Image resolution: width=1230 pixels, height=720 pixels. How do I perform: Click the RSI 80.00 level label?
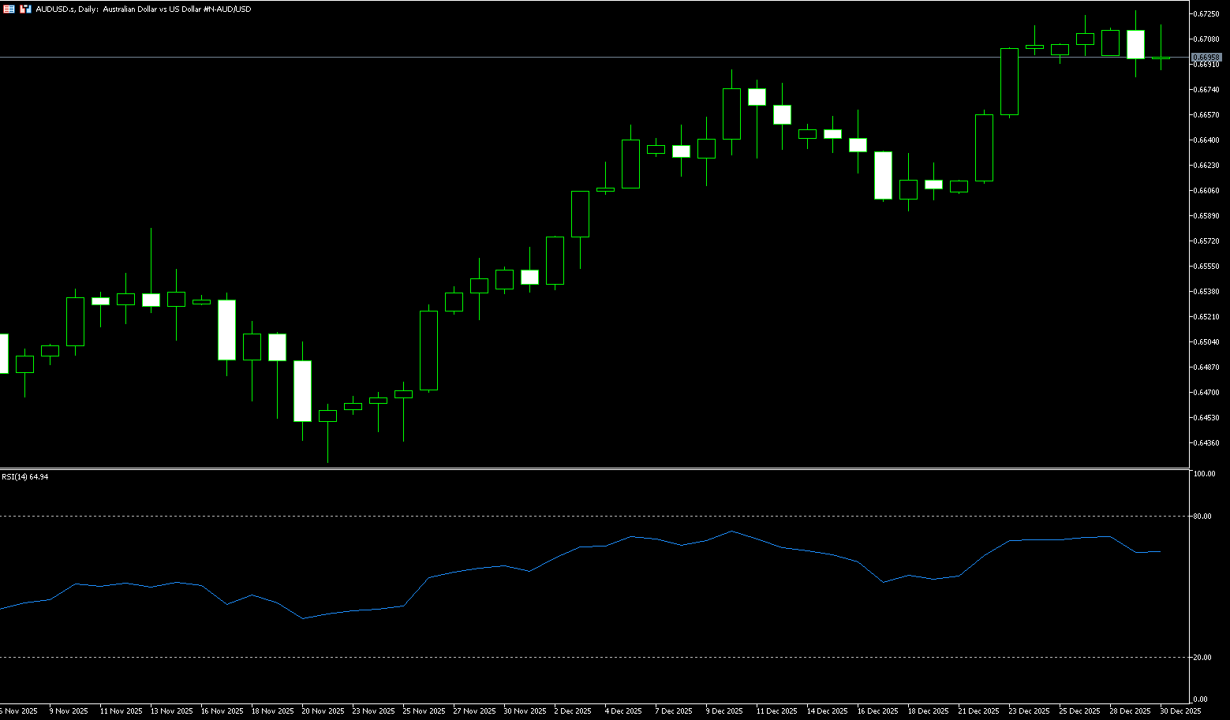pos(1203,517)
